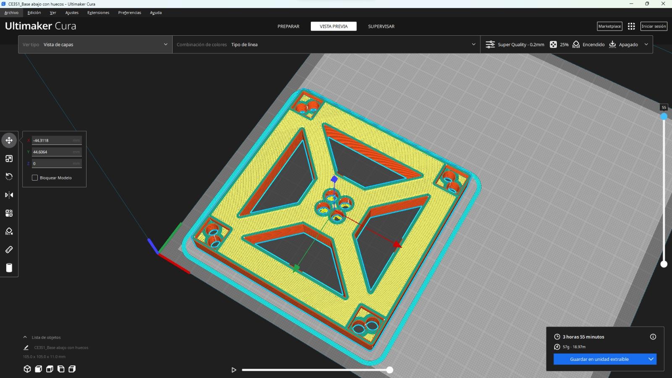Switch camera to left side view
This screenshot has width=672, height=378.
tap(61, 369)
